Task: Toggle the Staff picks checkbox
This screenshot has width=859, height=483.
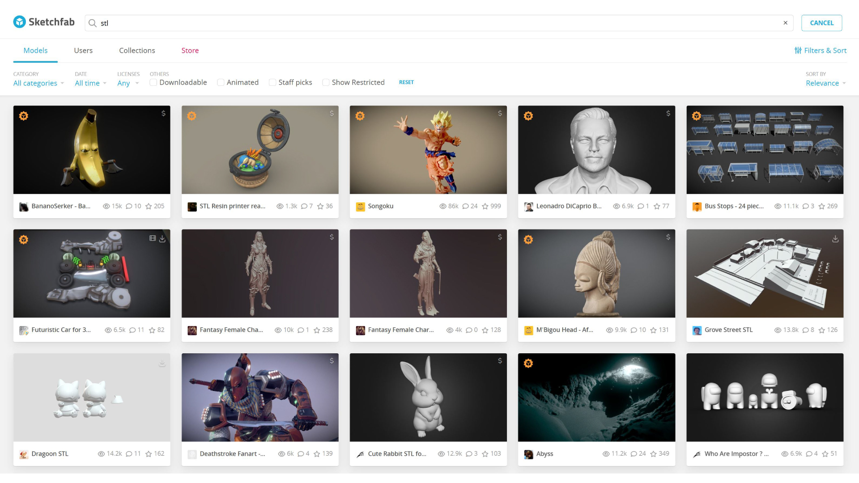Action: [272, 82]
